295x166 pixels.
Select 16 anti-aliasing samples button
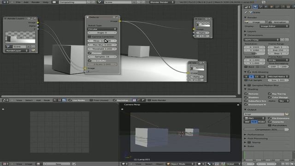tap(262, 77)
